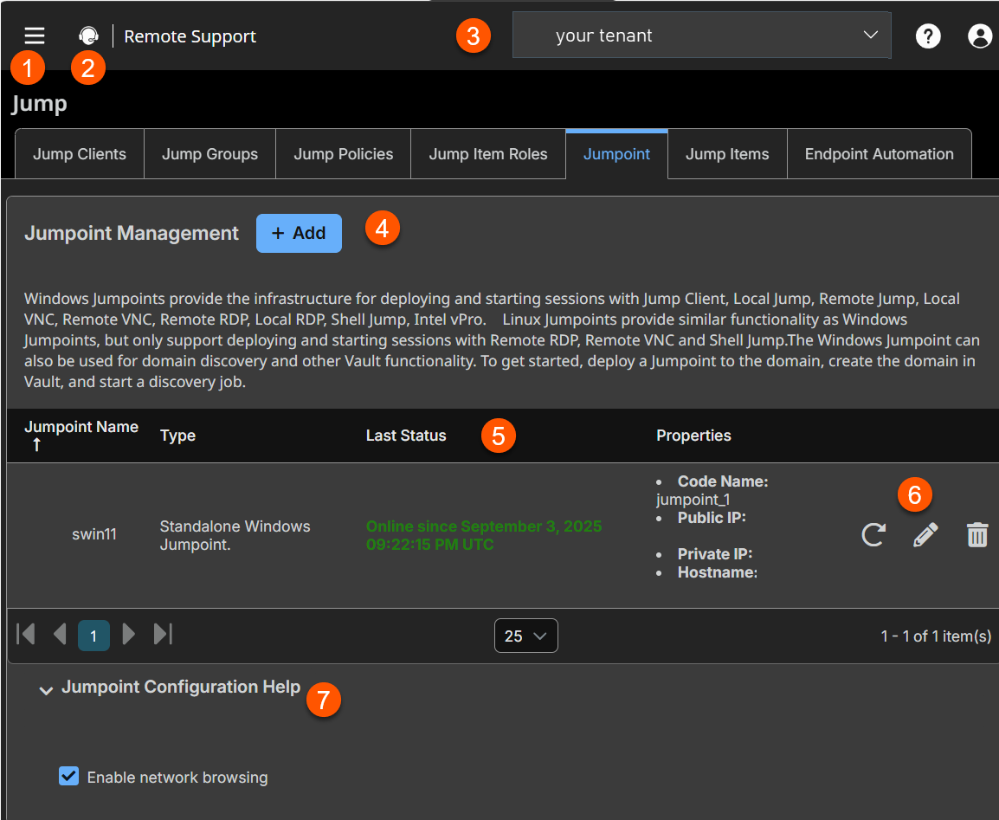The width and height of the screenshot is (999, 820).
Task: Go to the last page of results
Action: 163,634
